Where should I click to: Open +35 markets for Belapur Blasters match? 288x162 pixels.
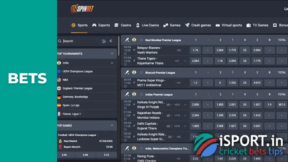pyautogui.click(x=179, y=50)
